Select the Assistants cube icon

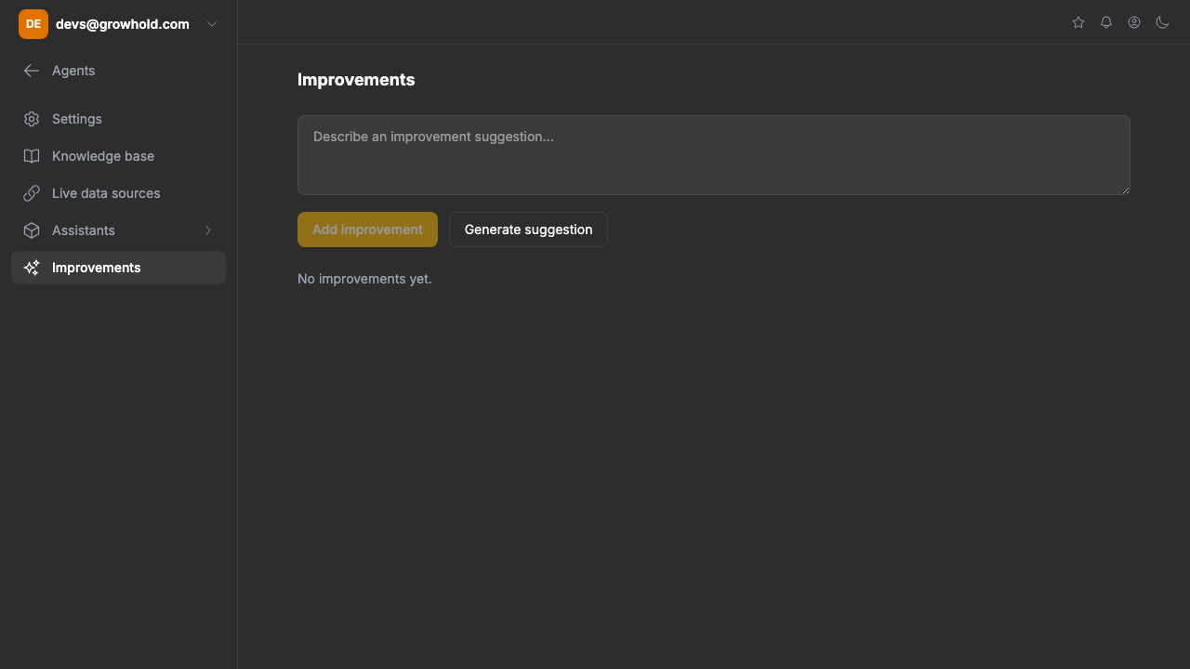tap(32, 230)
